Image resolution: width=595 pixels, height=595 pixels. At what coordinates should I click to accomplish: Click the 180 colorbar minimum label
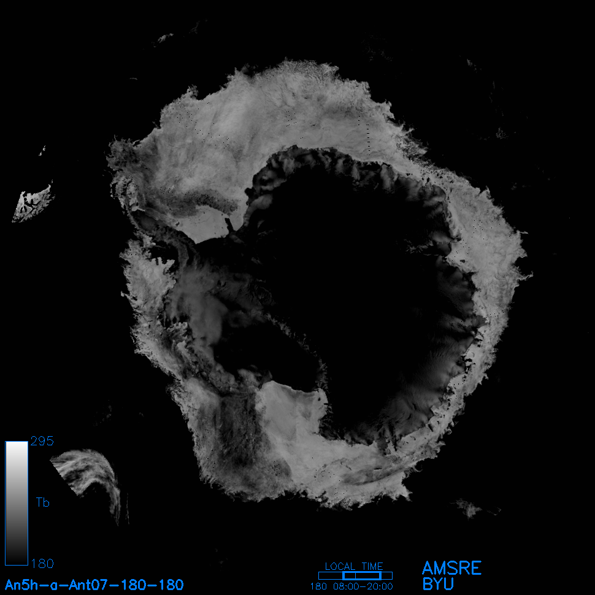42,564
